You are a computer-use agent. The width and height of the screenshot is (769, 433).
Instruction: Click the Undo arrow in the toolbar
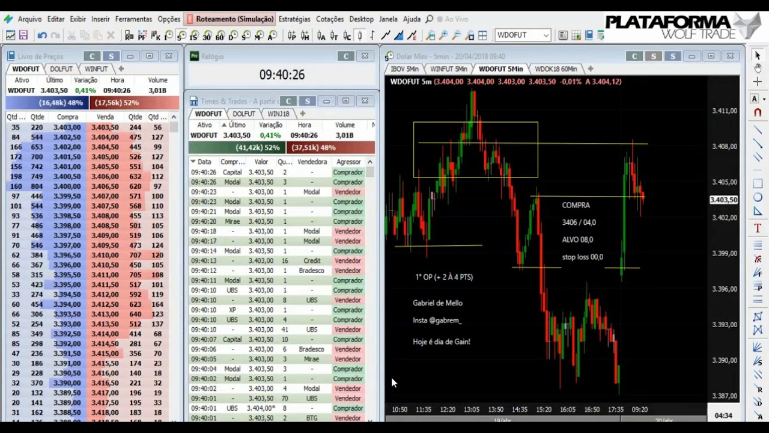pos(42,35)
